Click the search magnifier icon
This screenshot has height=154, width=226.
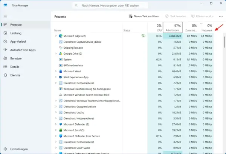76,6
